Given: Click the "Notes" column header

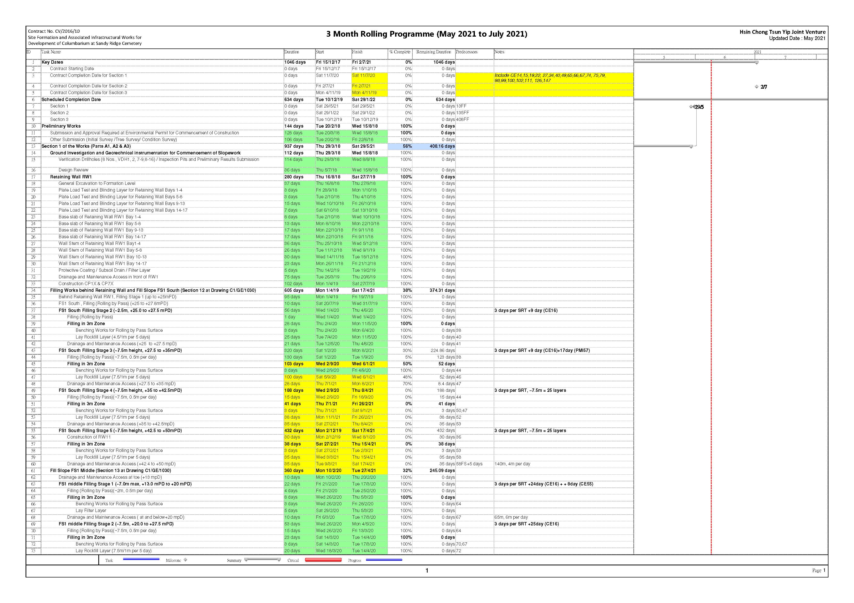Looking at the screenshot, I should (x=499, y=52).
